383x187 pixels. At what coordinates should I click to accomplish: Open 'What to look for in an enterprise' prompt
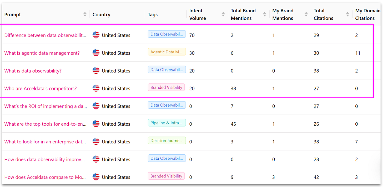click(x=45, y=142)
